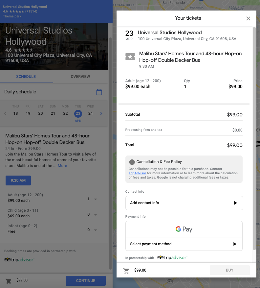The width and height of the screenshot is (260, 288).
Task: Click the cart icon beside Continue
Action: click(x=9, y=281)
